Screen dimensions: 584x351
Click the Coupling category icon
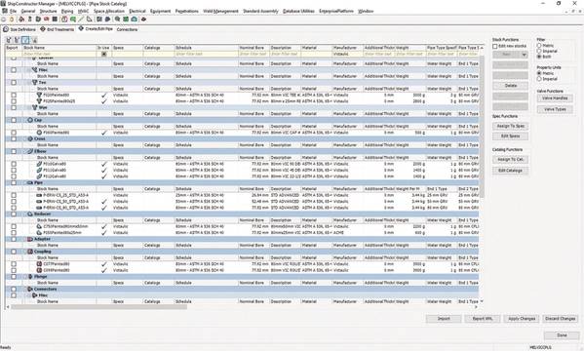pyautogui.click(x=30, y=252)
